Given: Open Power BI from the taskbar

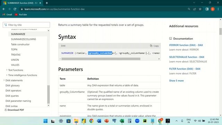Looking at the screenshot, I should (x=84, y=121).
